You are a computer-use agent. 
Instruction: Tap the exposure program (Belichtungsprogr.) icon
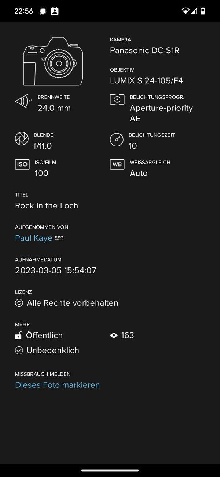(117, 99)
